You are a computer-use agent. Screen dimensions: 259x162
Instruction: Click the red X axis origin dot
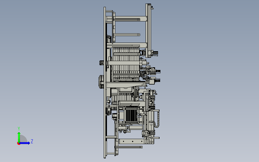click(x=19, y=144)
